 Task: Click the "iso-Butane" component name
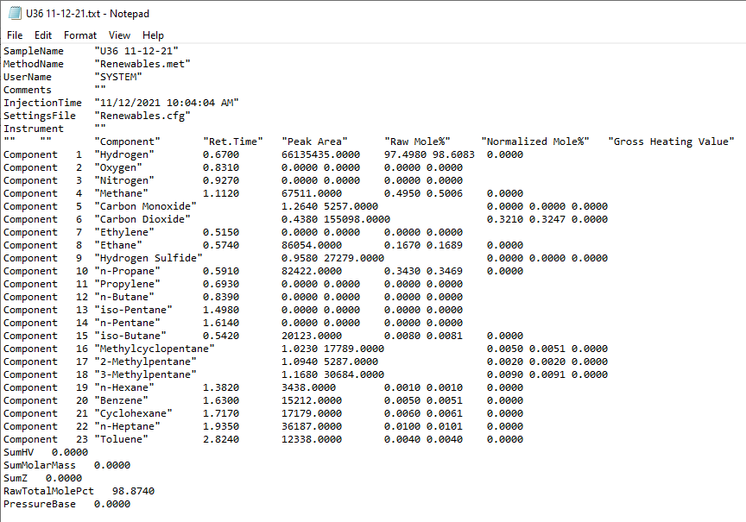click(x=130, y=336)
